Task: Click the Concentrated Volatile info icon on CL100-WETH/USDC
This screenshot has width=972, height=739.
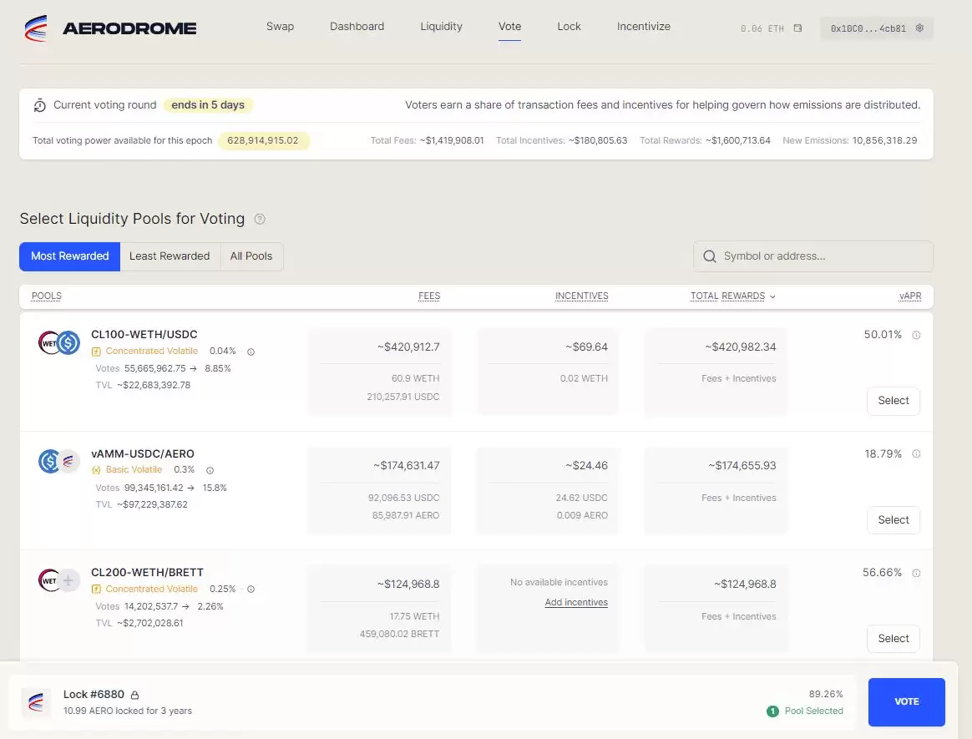Action: (x=252, y=351)
